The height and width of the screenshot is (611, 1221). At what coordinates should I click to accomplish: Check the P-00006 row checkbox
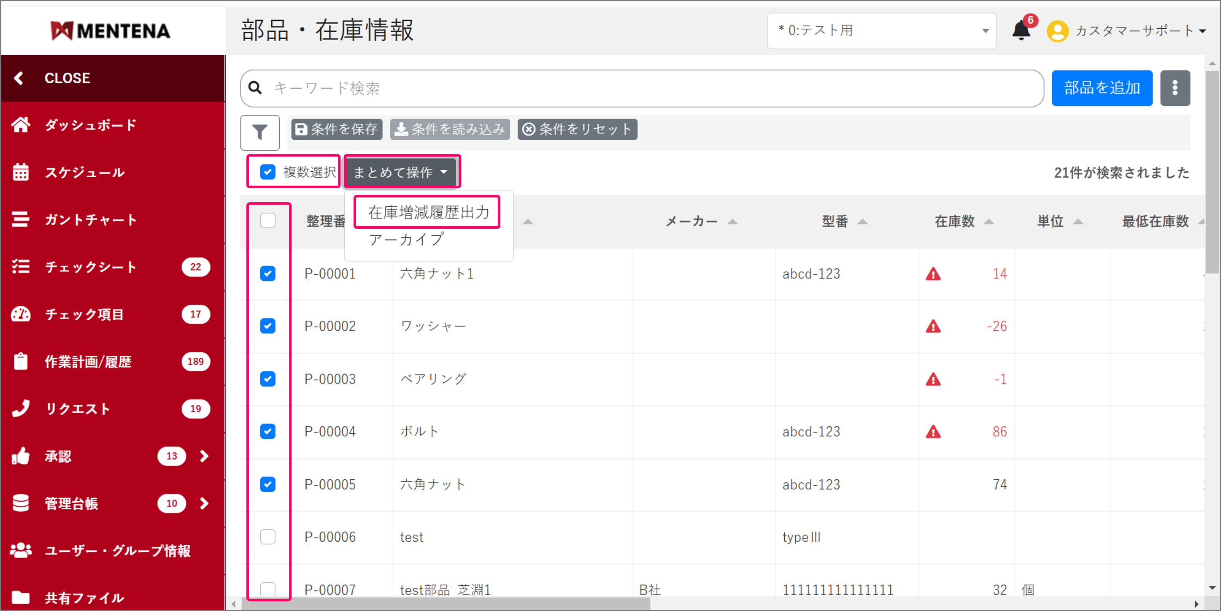pos(268,537)
